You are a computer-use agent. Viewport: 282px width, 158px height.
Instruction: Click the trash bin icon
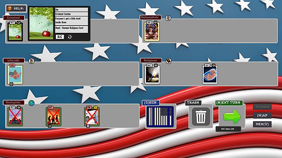(x=201, y=117)
